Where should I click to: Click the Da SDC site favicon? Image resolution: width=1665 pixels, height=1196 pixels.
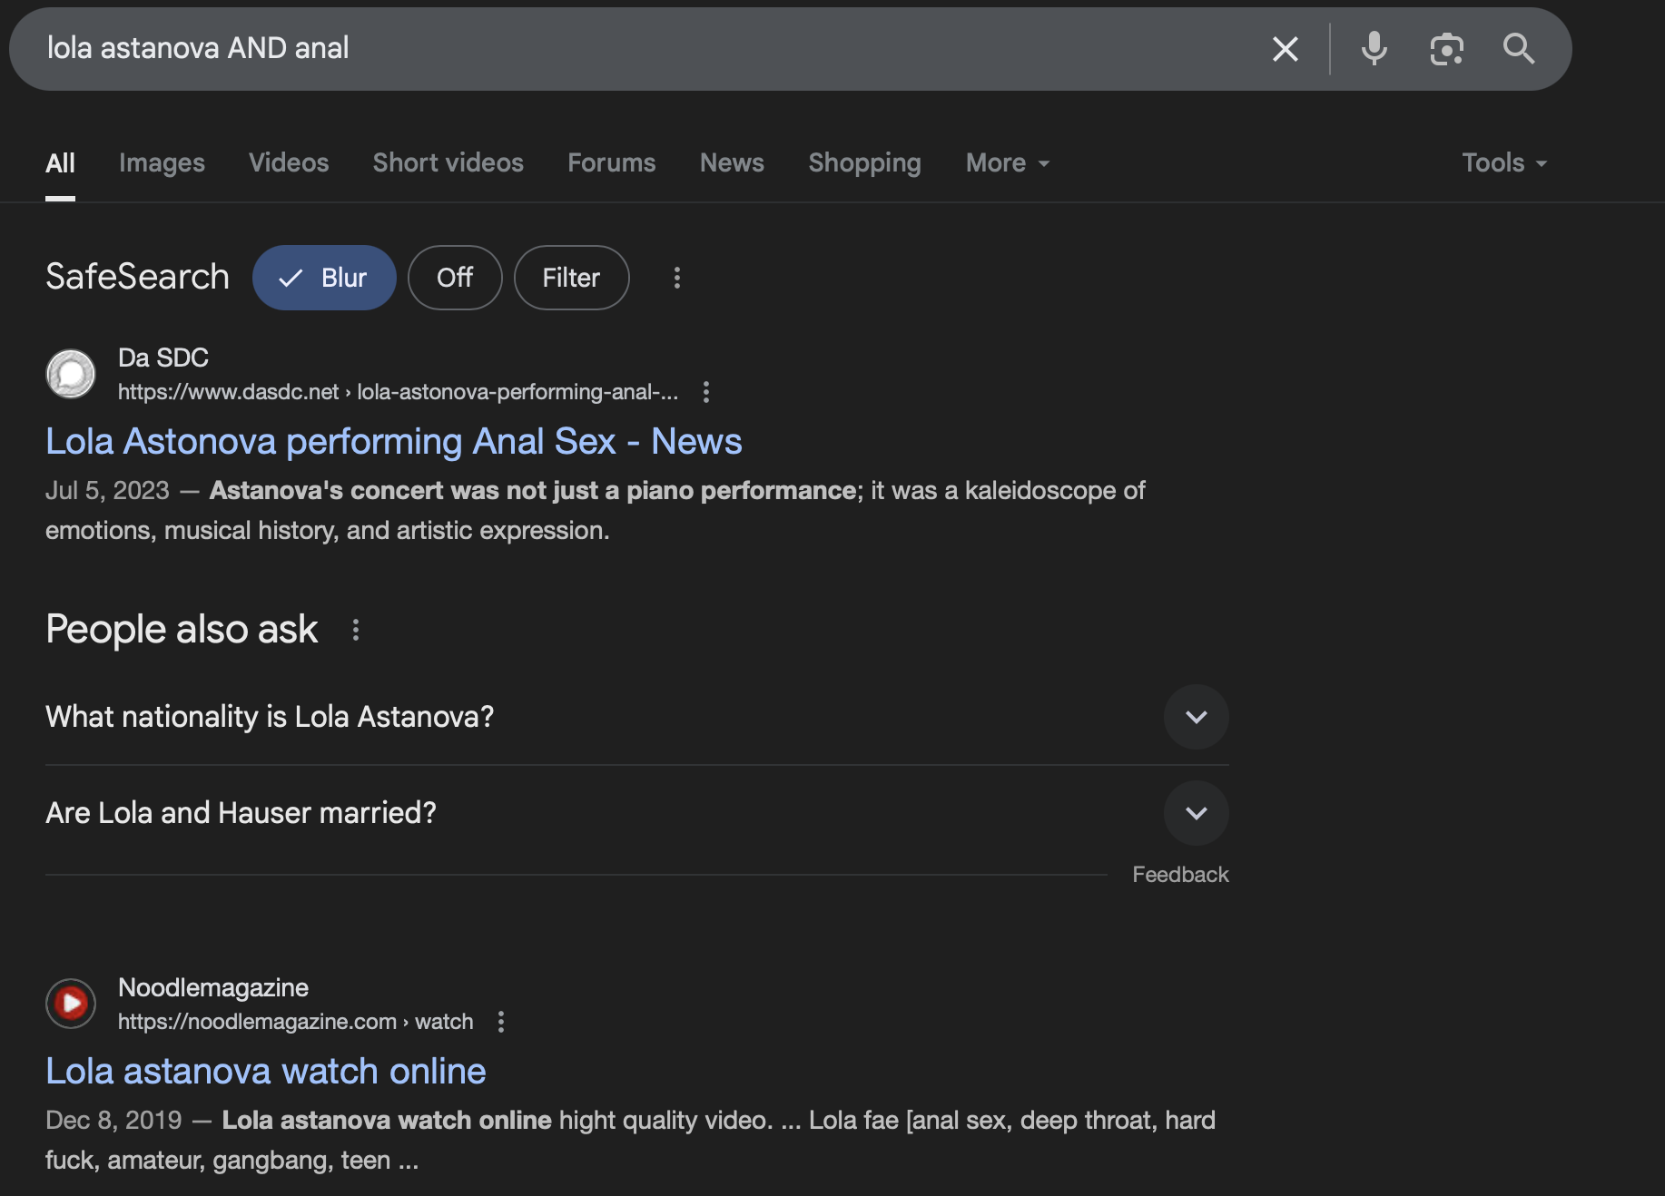(71, 374)
